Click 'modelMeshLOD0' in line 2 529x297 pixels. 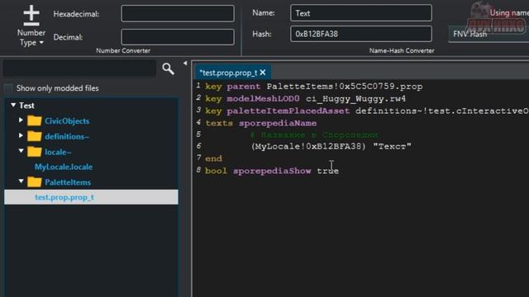click(x=263, y=99)
